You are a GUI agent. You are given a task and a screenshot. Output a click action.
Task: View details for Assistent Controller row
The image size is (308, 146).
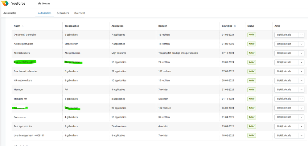[x=287, y=62]
